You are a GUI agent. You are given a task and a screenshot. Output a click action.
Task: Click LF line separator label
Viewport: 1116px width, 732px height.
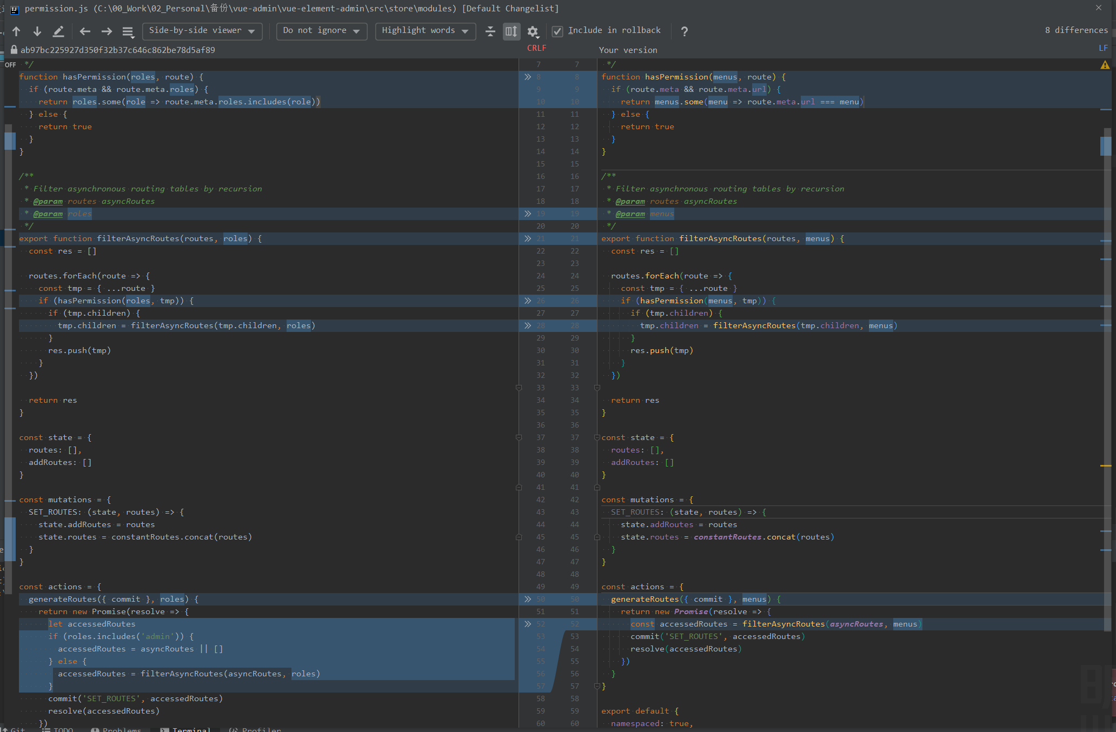[x=1103, y=48]
